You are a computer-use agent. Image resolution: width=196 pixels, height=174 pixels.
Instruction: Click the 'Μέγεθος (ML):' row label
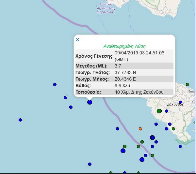click(x=91, y=66)
